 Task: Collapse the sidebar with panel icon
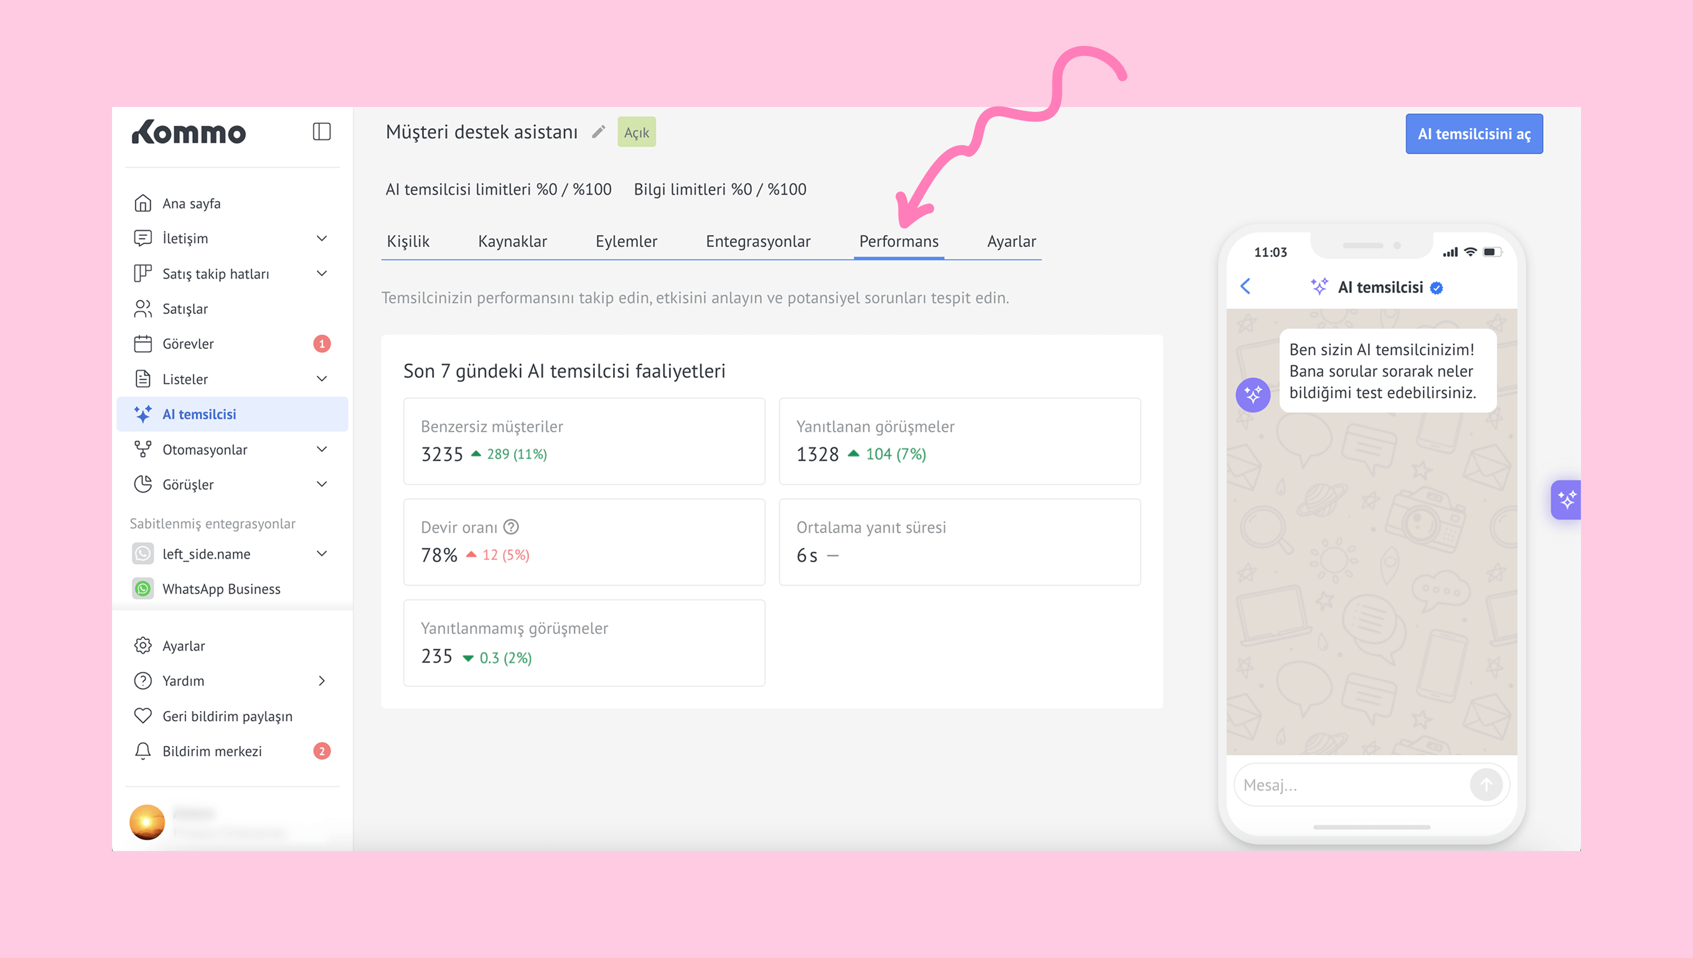coord(321,132)
